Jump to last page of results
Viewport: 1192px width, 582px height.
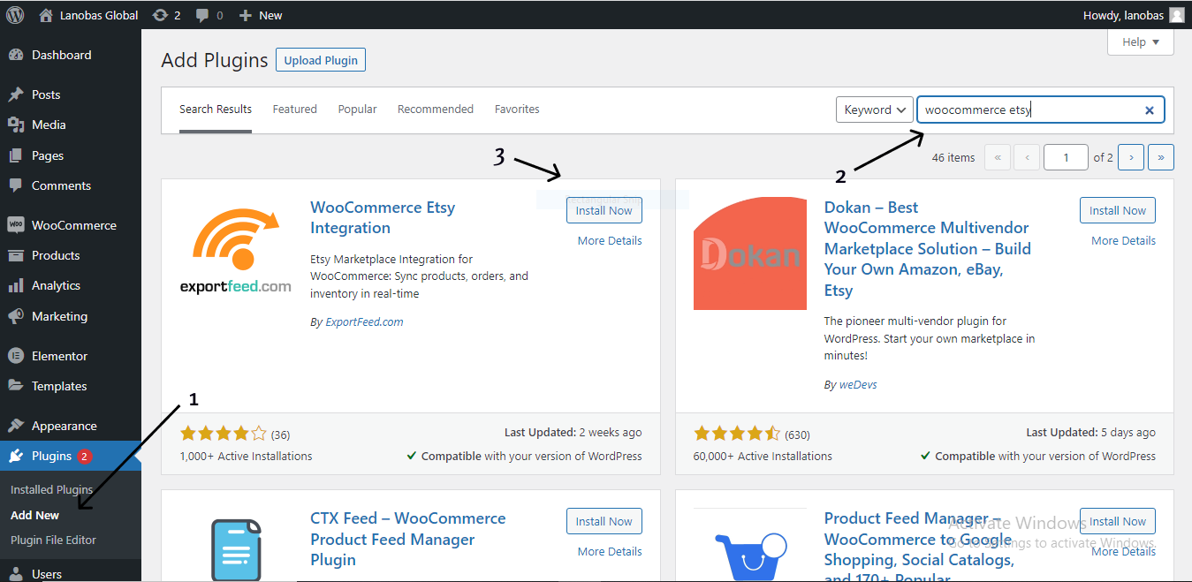[1161, 157]
